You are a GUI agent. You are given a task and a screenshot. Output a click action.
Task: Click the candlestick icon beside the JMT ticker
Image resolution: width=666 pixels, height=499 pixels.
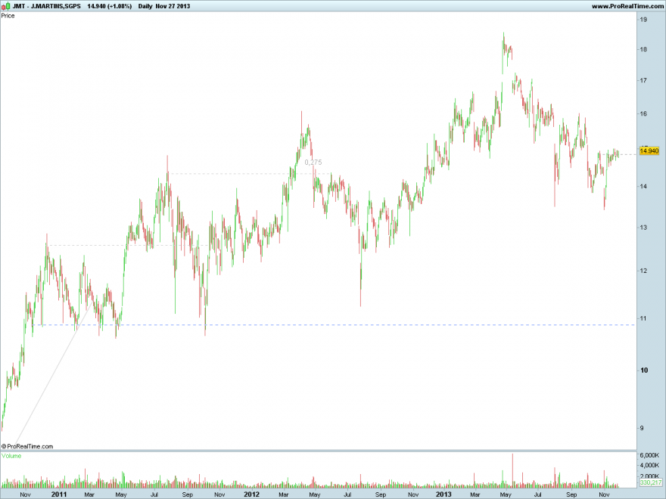click(x=6, y=6)
